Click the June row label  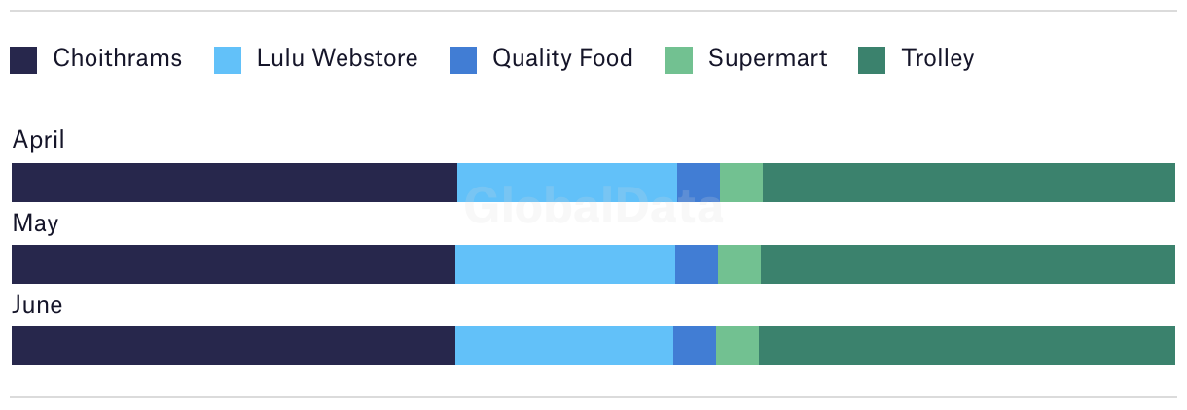tap(37, 305)
